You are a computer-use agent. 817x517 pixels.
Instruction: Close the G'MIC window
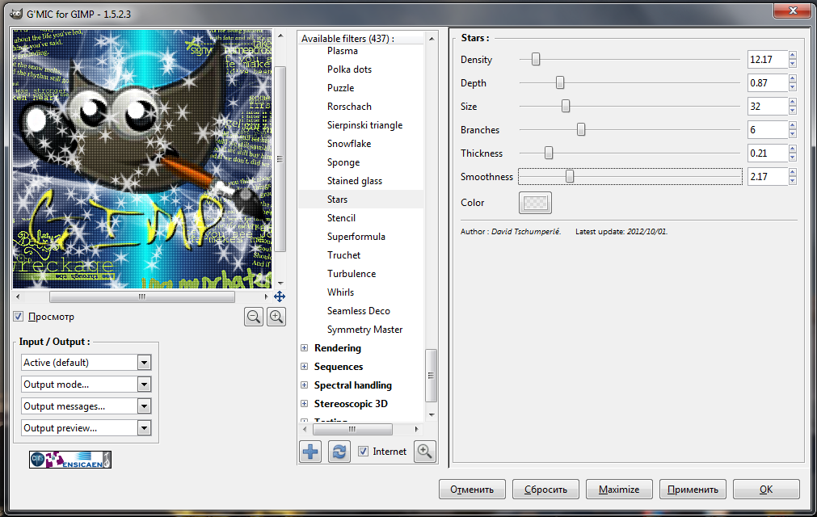coord(792,11)
